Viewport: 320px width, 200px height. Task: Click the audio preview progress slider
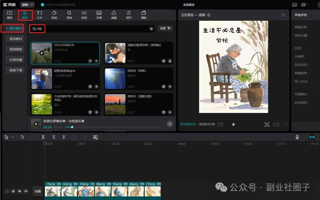pos(113,127)
